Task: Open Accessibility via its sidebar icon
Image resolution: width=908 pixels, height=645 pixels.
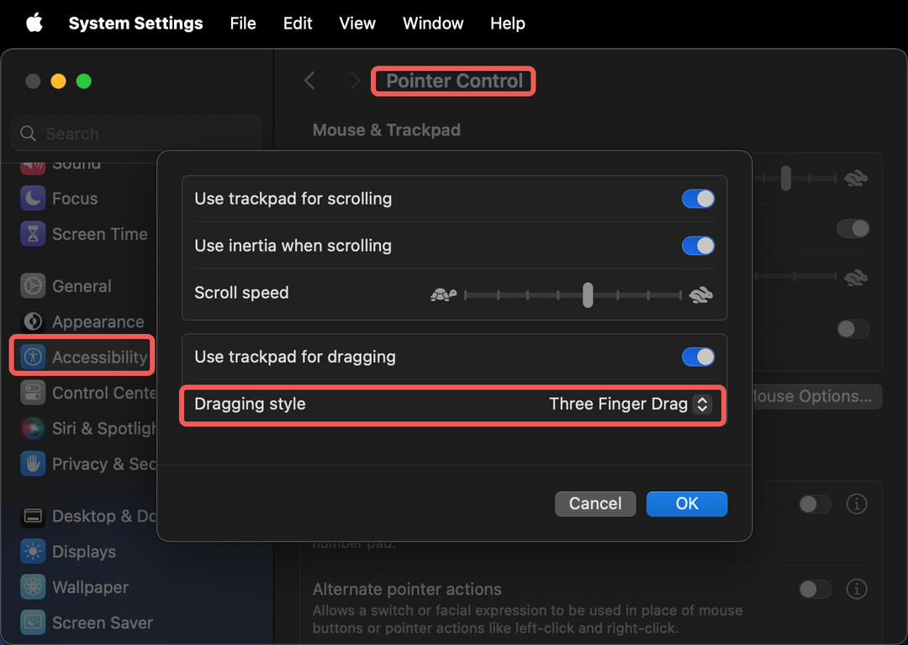Action: click(x=33, y=357)
